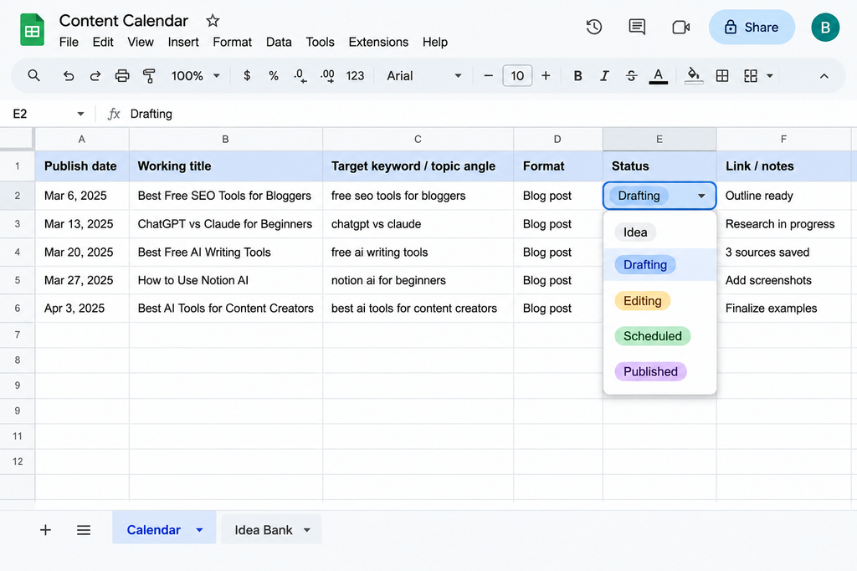Toggle strikethrough formatting

point(631,76)
